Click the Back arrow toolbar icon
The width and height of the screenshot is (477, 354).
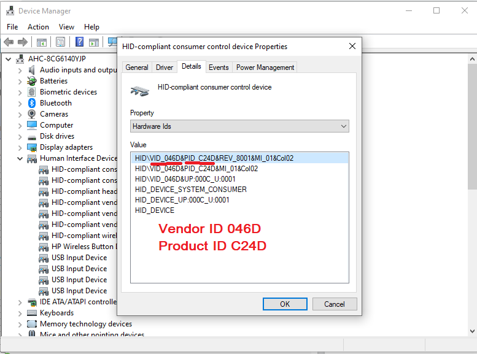coord(9,42)
